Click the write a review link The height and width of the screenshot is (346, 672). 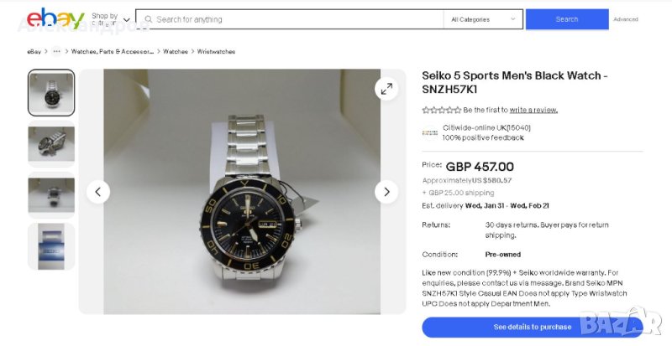pyautogui.click(x=533, y=110)
